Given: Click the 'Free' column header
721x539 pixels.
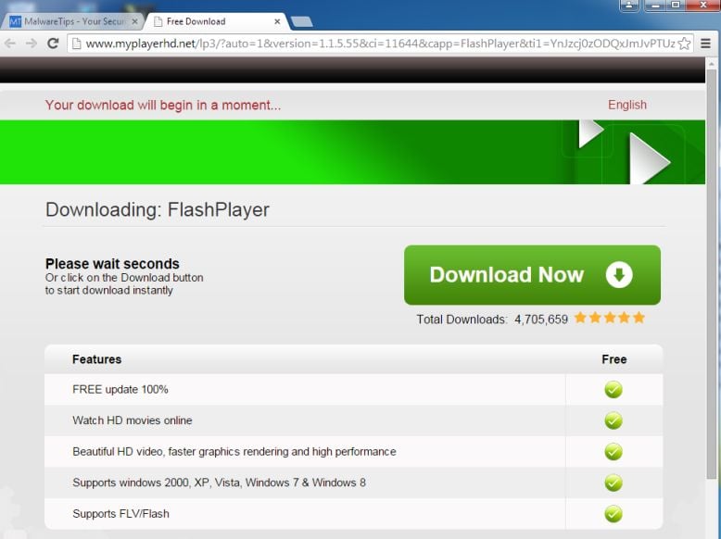Looking at the screenshot, I should coord(613,359).
